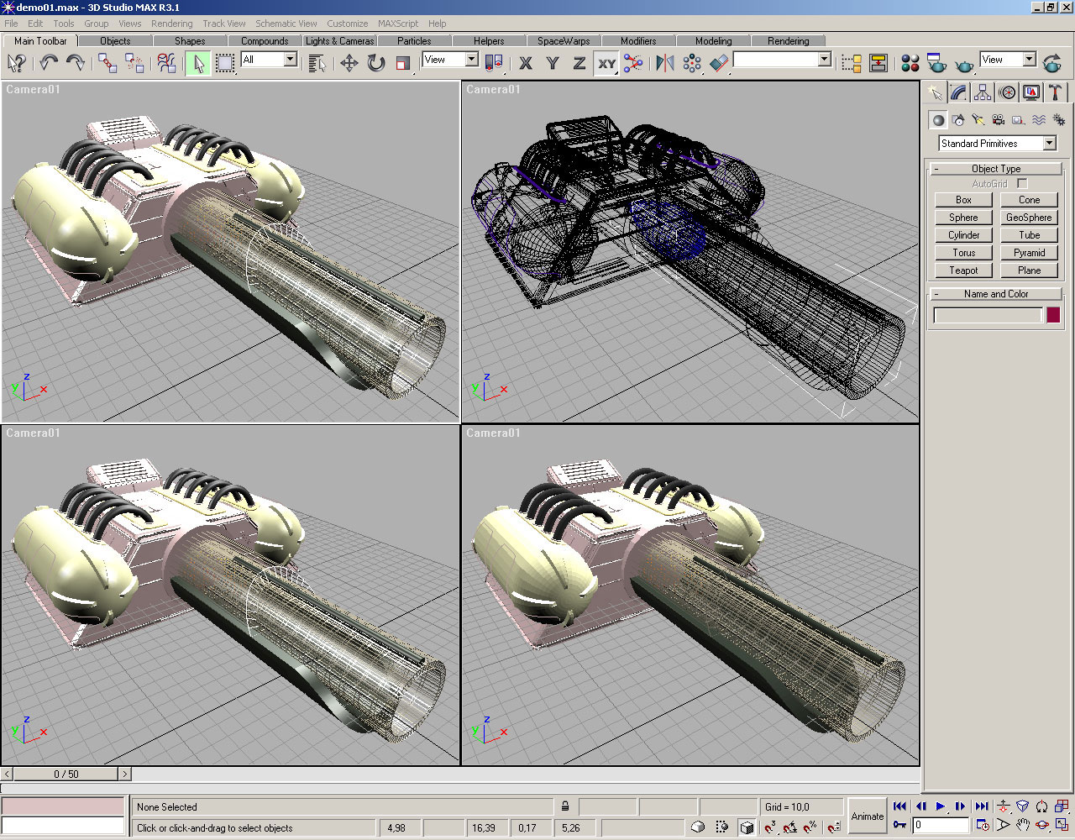Toggle the Selection Lock padlock
Viewport: 1075px width, 840px height.
[x=565, y=806]
